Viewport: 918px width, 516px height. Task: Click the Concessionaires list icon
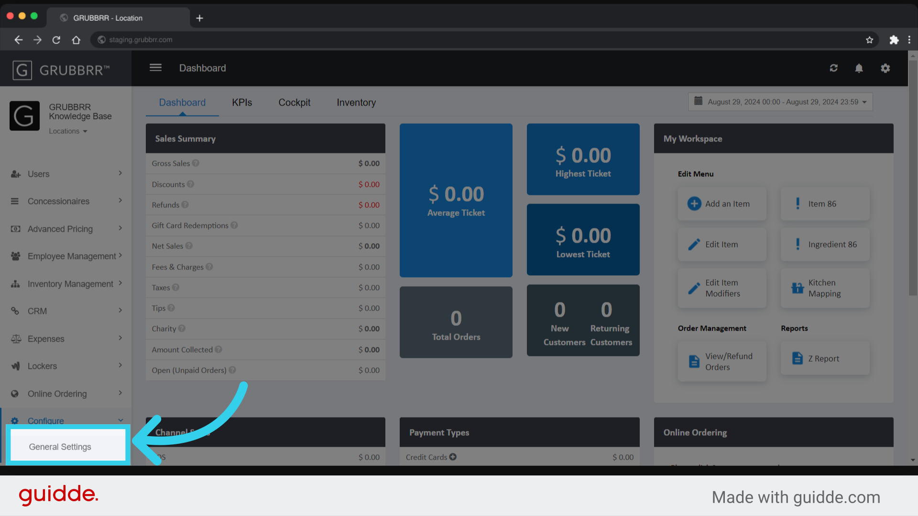point(15,201)
